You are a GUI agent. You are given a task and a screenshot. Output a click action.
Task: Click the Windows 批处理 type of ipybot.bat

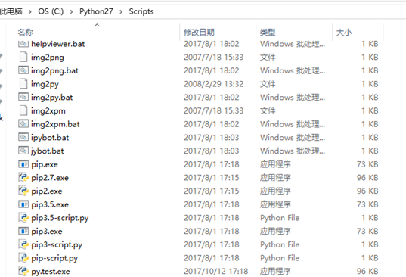[293, 138]
